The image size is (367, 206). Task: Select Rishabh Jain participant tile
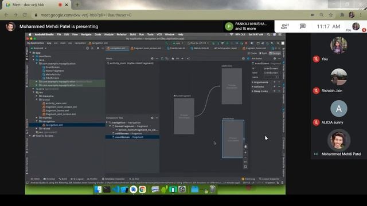(x=339, y=80)
